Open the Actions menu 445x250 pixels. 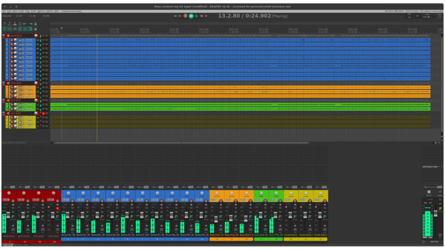pos(50,11)
